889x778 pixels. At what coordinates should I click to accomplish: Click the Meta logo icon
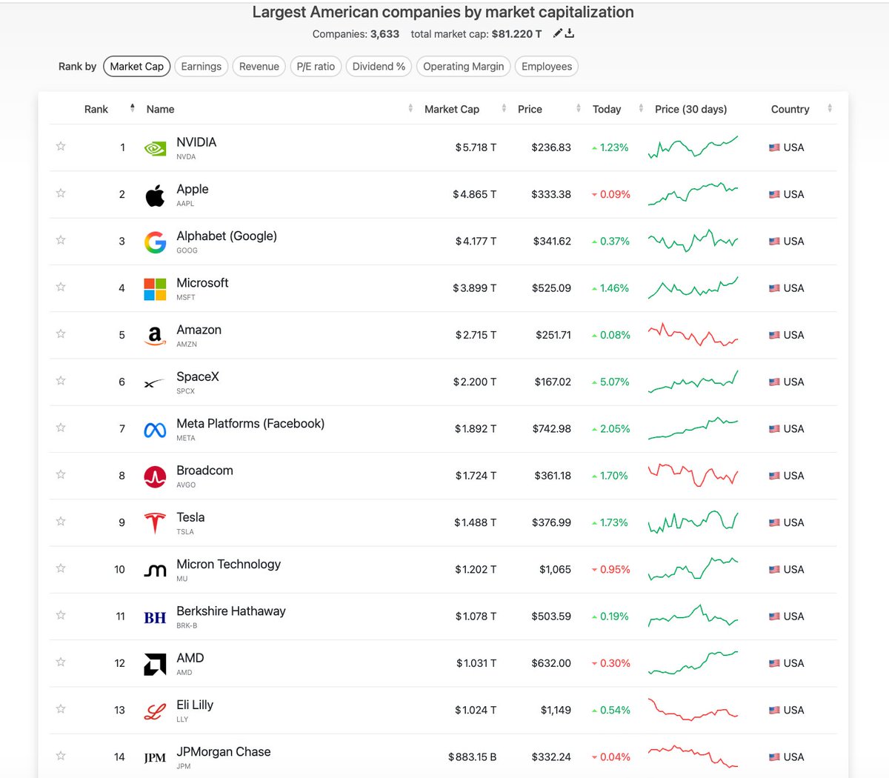pyautogui.click(x=155, y=430)
